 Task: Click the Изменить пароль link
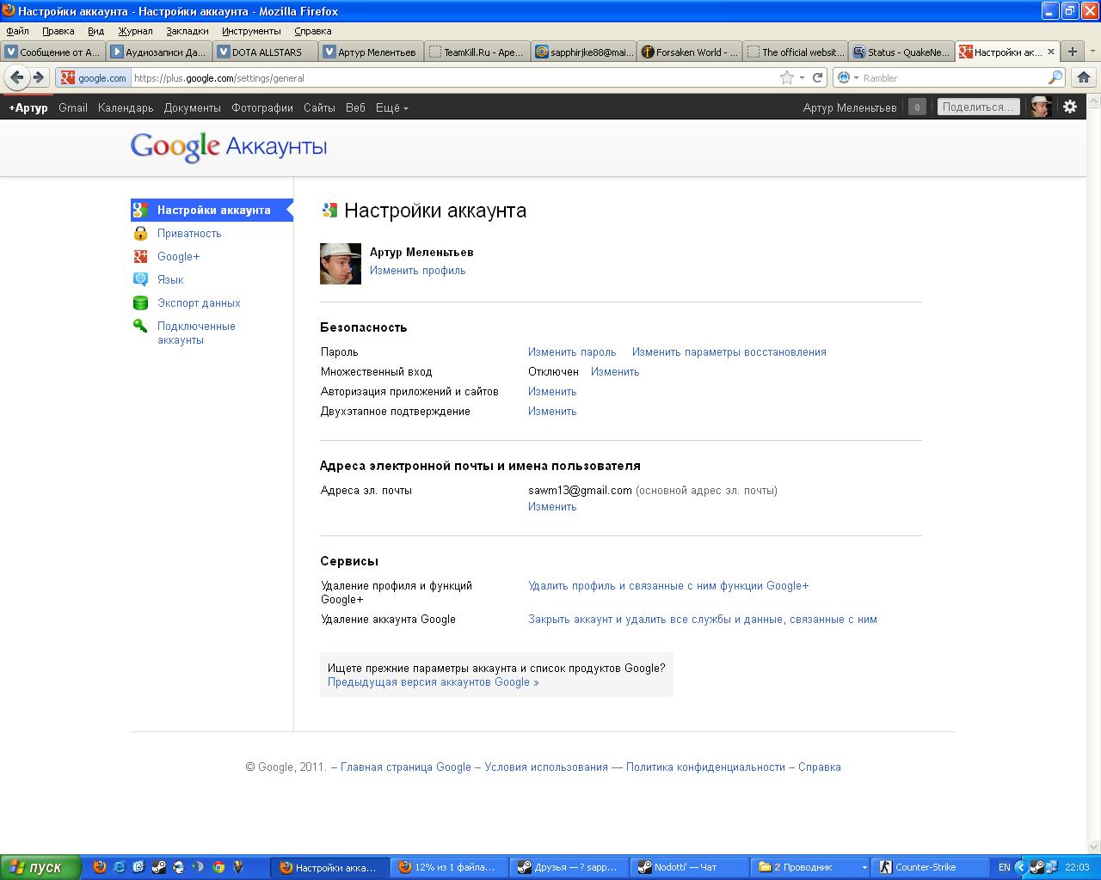pos(572,351)
